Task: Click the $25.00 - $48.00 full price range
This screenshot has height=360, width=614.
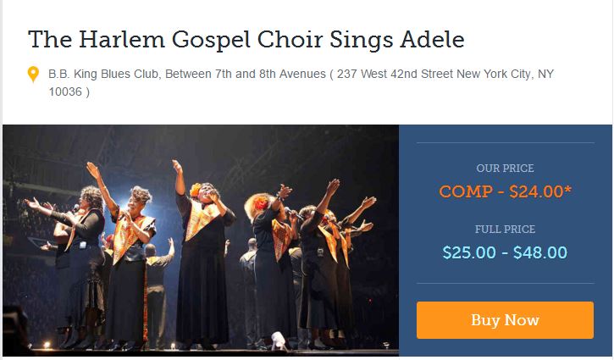Action: point(505,252)
